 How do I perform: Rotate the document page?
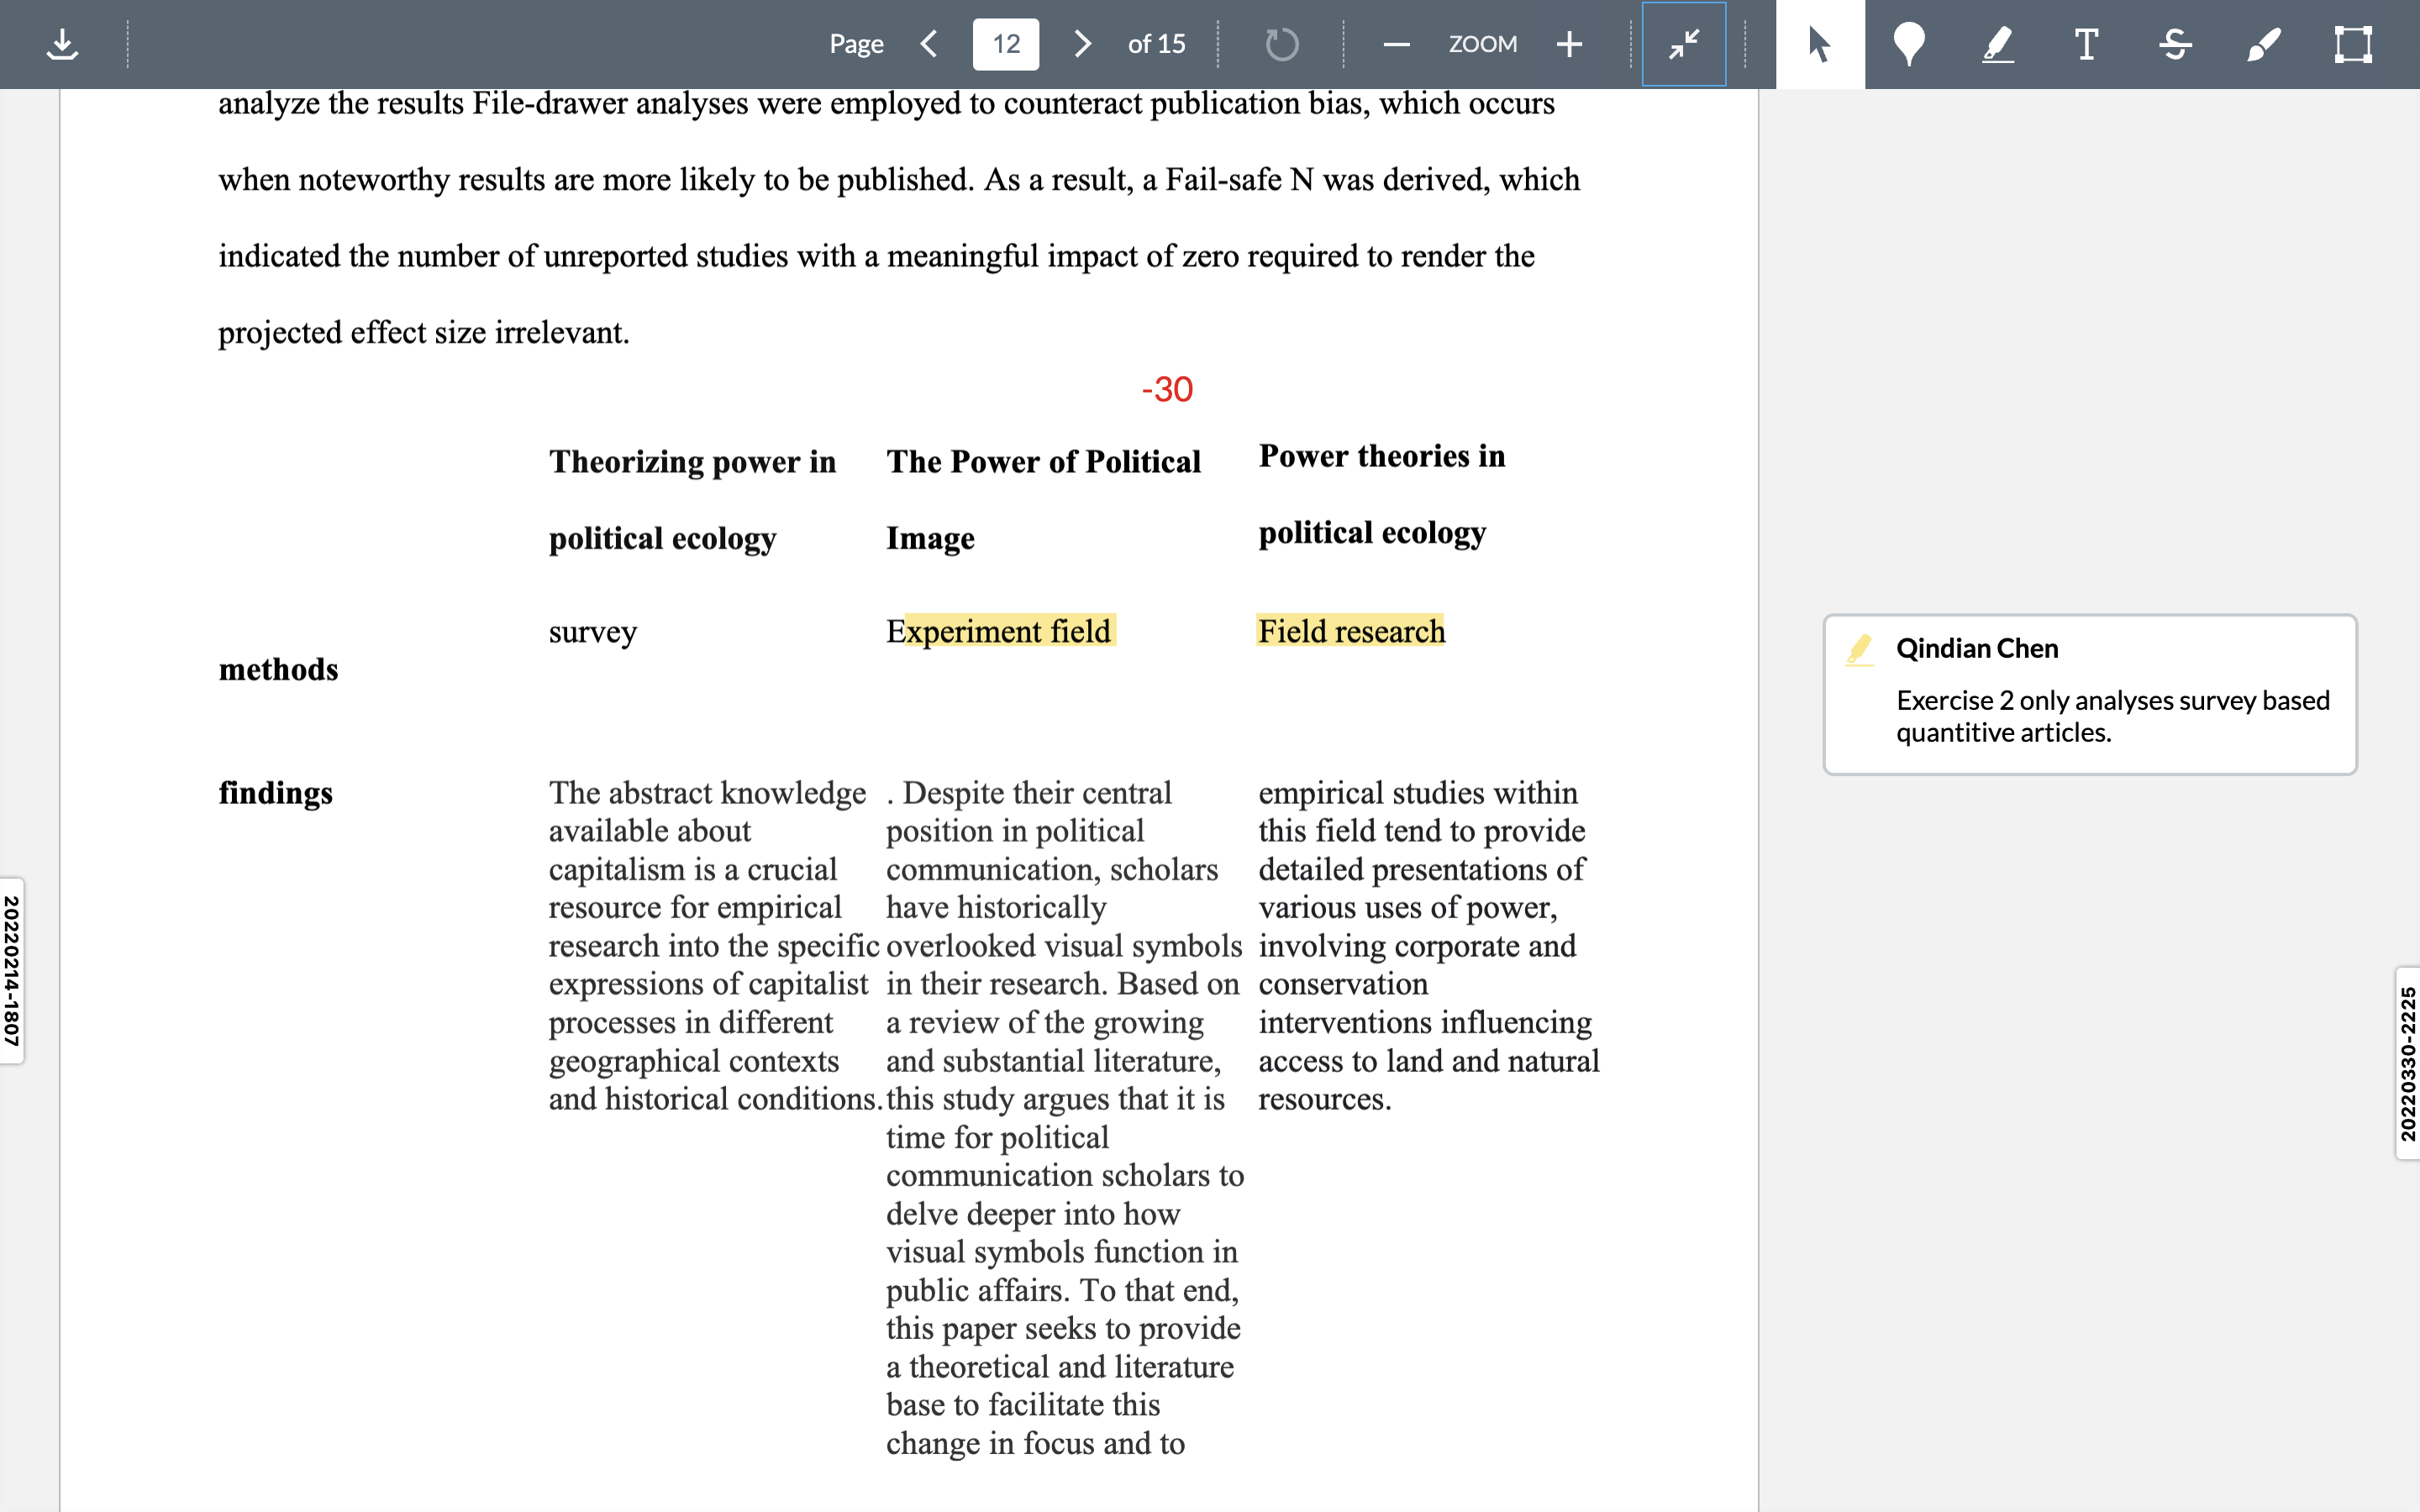pos(1281,44)
